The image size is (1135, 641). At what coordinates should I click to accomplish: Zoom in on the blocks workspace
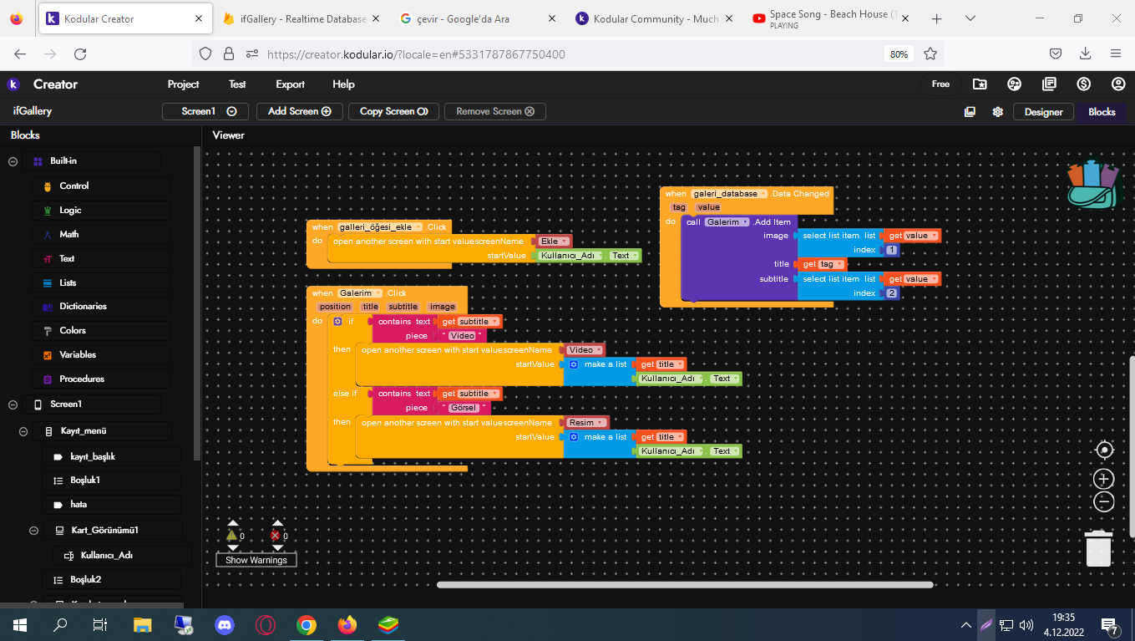point(1104,479)
